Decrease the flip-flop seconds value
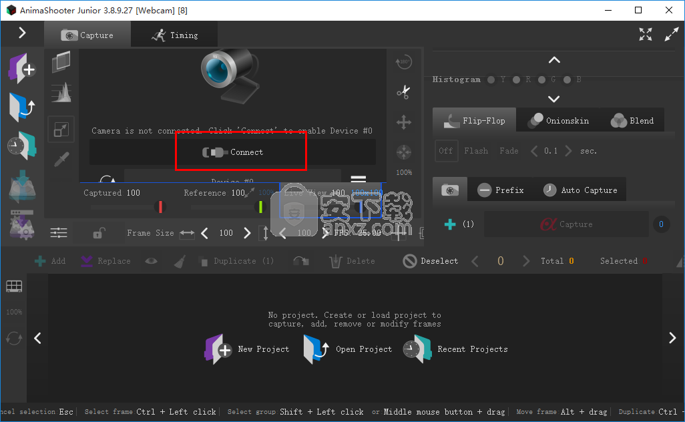Screen dimensions: 685x422 coord(534,151)
